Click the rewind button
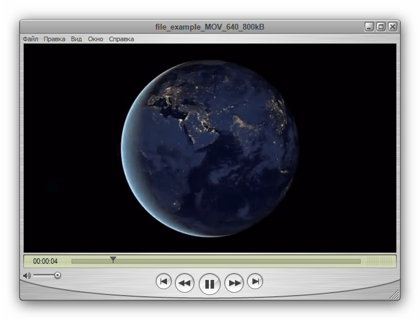 coord(184,283)
